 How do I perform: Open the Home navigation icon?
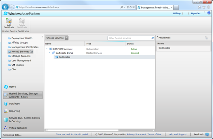pyautogui.click(x=6, y=87)
